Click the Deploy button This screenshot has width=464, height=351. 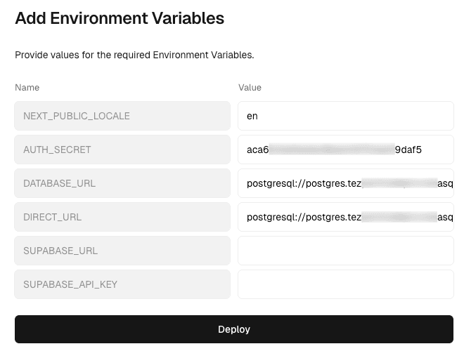[x=234, y=329]
